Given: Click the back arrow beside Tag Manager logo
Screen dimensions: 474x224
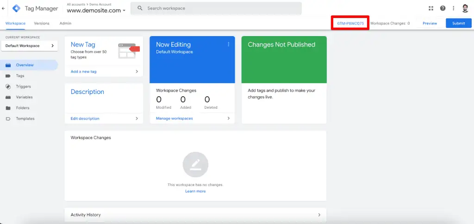Looking at the screenshot, I should tap(4, 8).
